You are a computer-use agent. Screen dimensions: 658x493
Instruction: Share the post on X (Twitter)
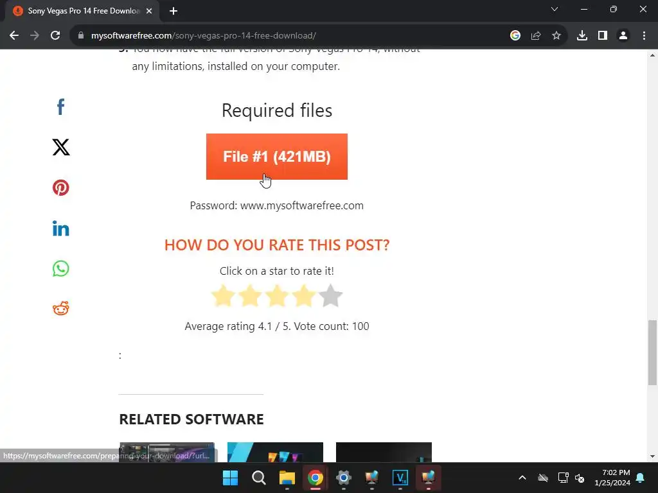[x=61, y=147]
